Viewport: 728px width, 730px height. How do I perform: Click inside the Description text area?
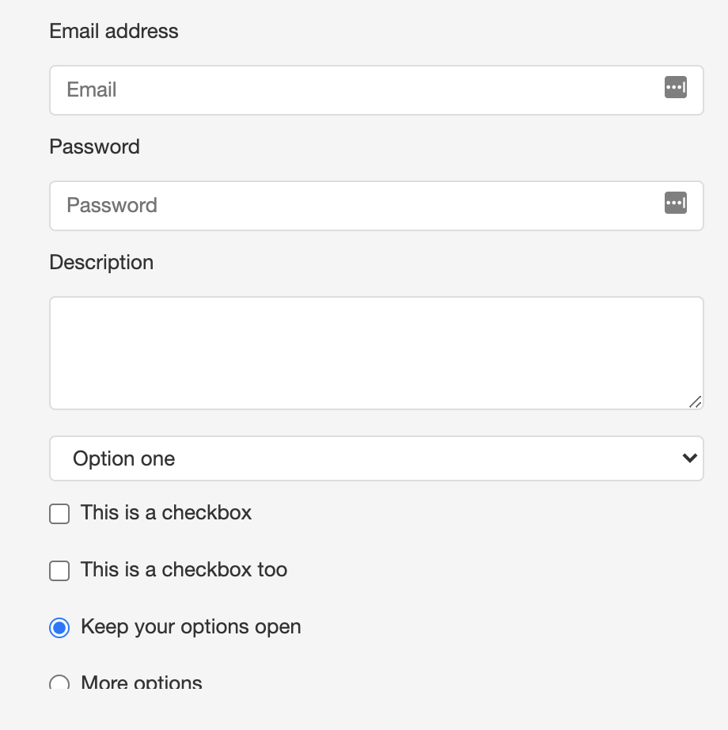coord(377,353)
